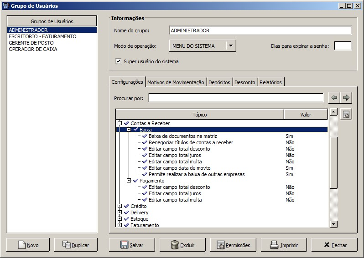
Task: Print with the Imprimir button
Action: click(284, 245)
